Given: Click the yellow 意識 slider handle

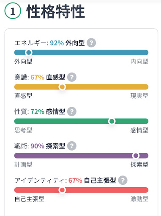Looking at the screenshot, I should coord(62,87).
